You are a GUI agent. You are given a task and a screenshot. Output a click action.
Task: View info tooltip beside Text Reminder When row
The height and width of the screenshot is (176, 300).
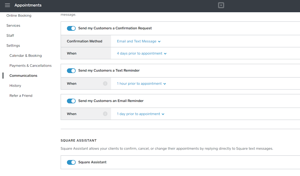click(x=105, y=83)
